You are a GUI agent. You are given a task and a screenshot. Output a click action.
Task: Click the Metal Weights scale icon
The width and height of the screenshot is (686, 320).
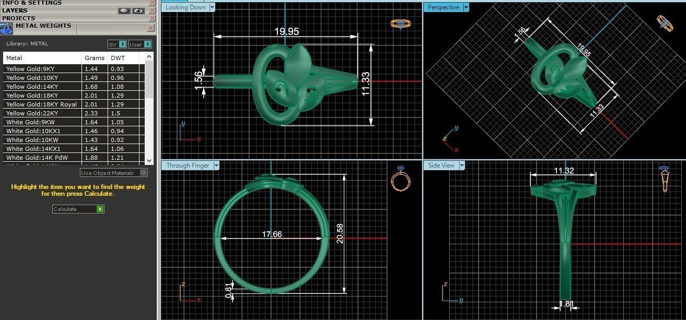[x=6, y=28]
